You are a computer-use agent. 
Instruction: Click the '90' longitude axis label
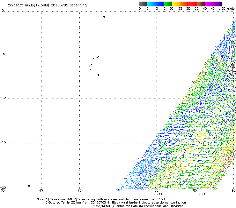(x=233, y=190)
